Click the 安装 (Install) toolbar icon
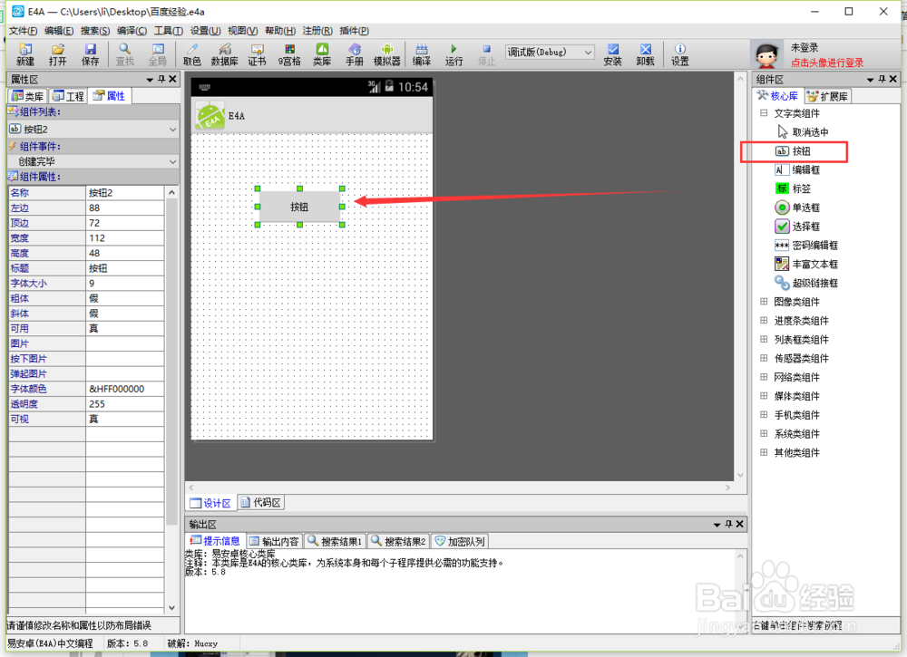Viewport: 907px width, 657px height. click(612, 54)
